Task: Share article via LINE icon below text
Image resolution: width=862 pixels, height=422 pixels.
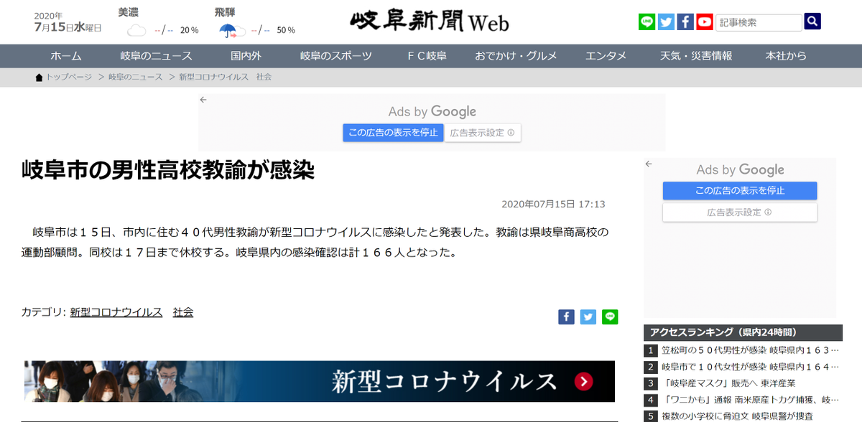Action: 610,316
